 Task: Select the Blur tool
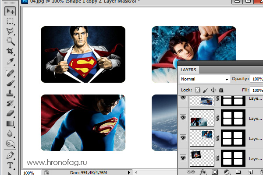coord(10,133)
